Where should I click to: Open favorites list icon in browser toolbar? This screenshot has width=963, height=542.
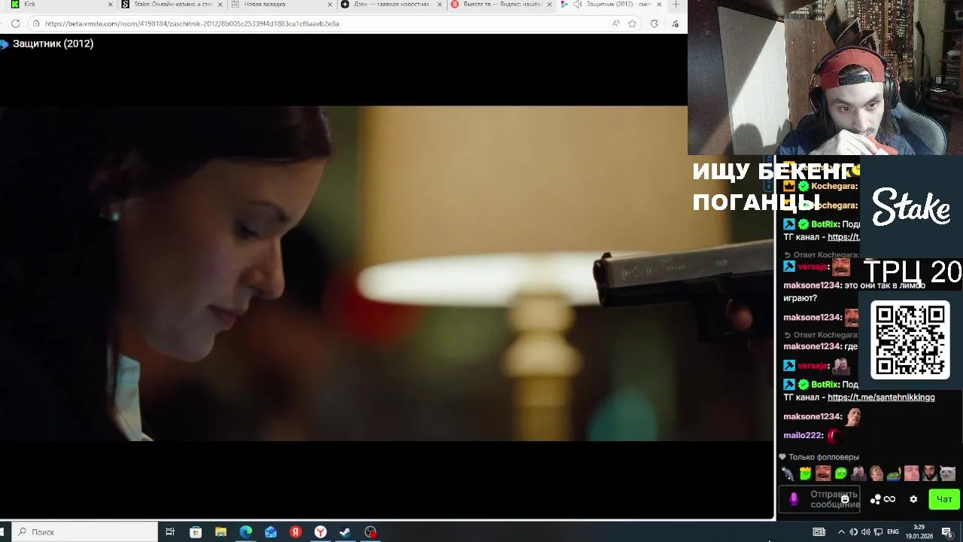point(674,23)
